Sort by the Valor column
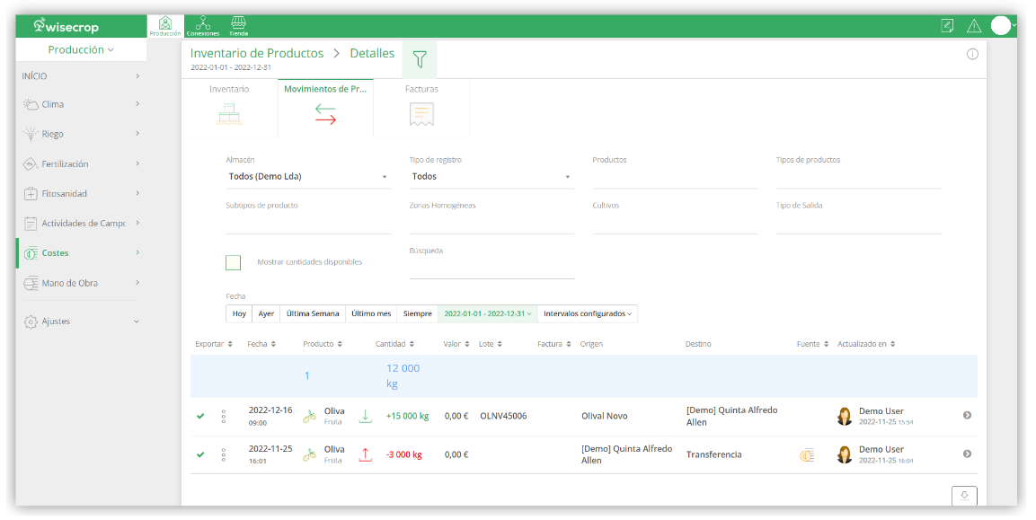The image size is (1036, 520). click(456, 344)
